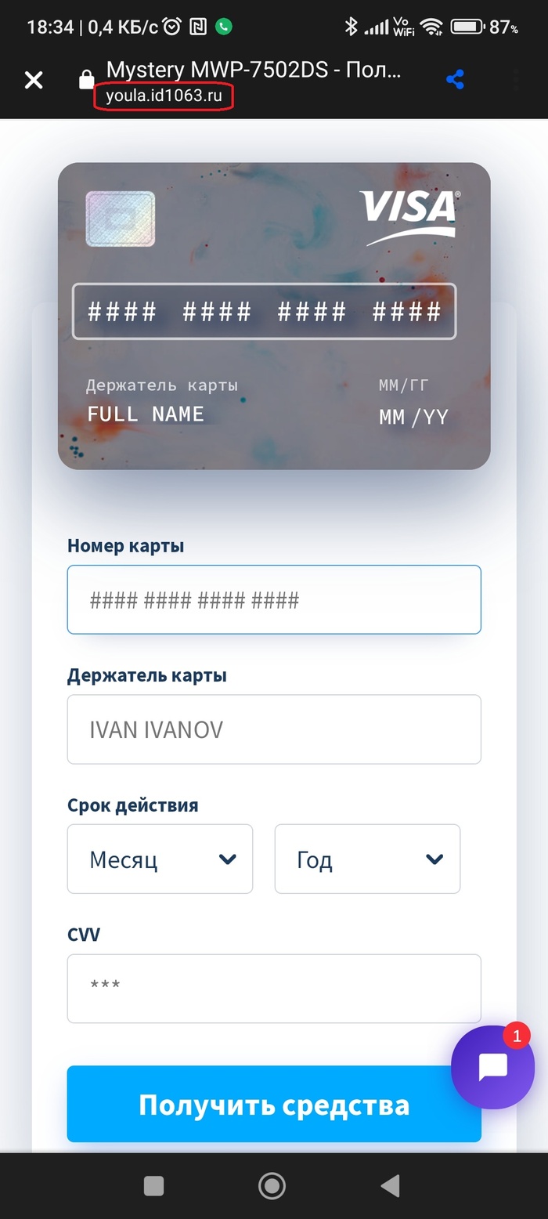Screen dimensions: 548x1219
Task: Expand the Год year dropdown
Action: [367, 859]
